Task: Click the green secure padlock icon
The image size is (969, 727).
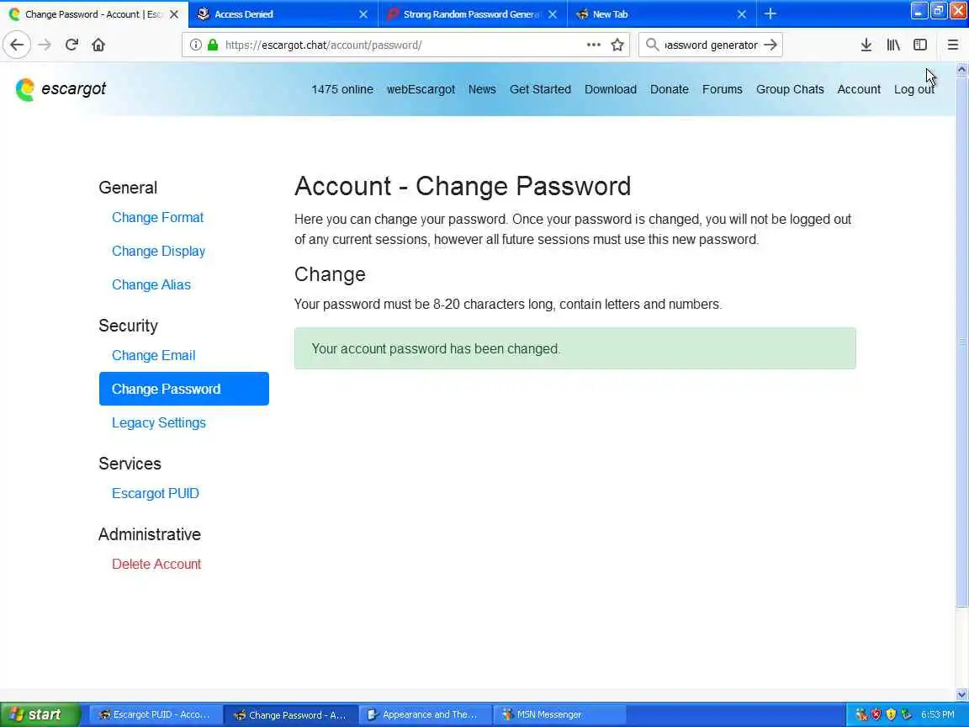Action: pos(213,45)
